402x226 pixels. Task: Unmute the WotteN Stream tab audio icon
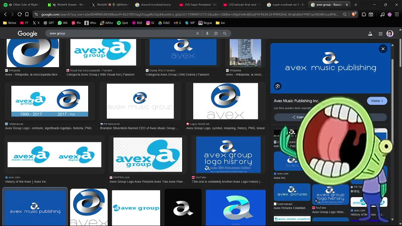(54, 5)
